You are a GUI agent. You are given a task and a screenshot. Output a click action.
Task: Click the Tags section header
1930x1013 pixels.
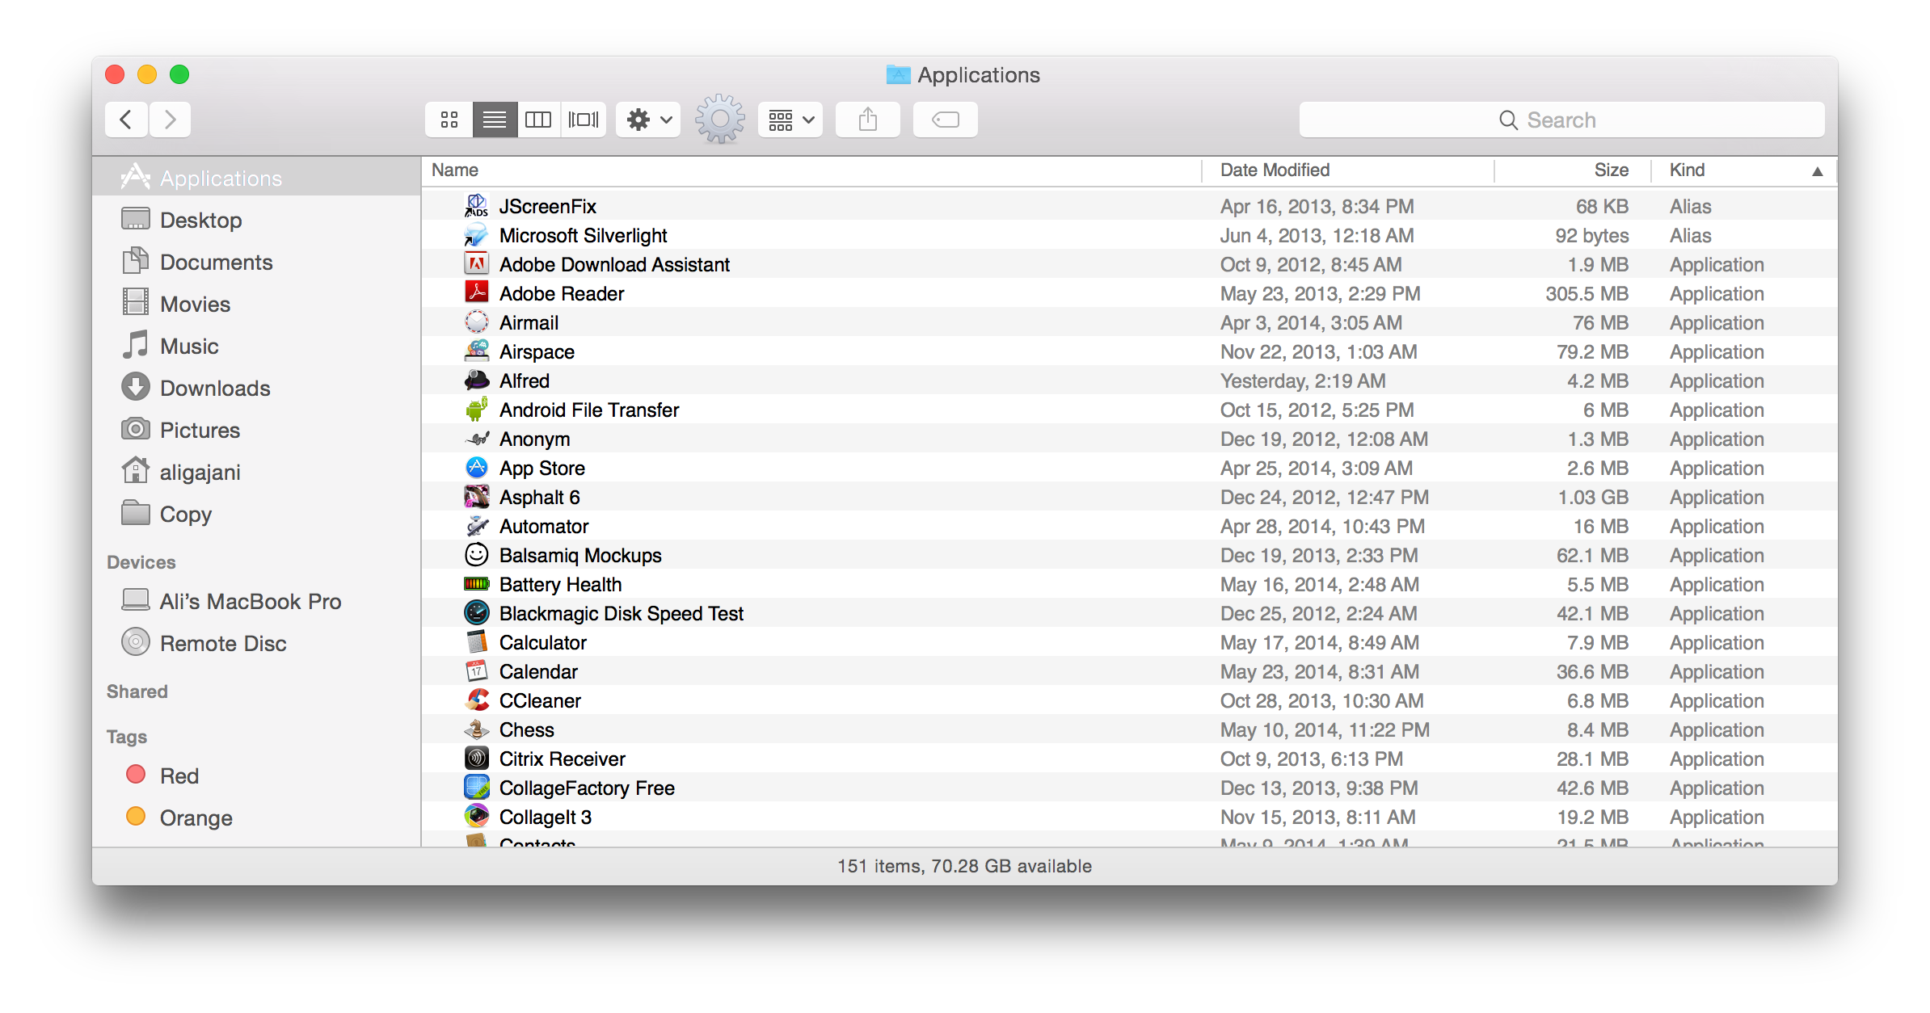[x=127, y=737]
